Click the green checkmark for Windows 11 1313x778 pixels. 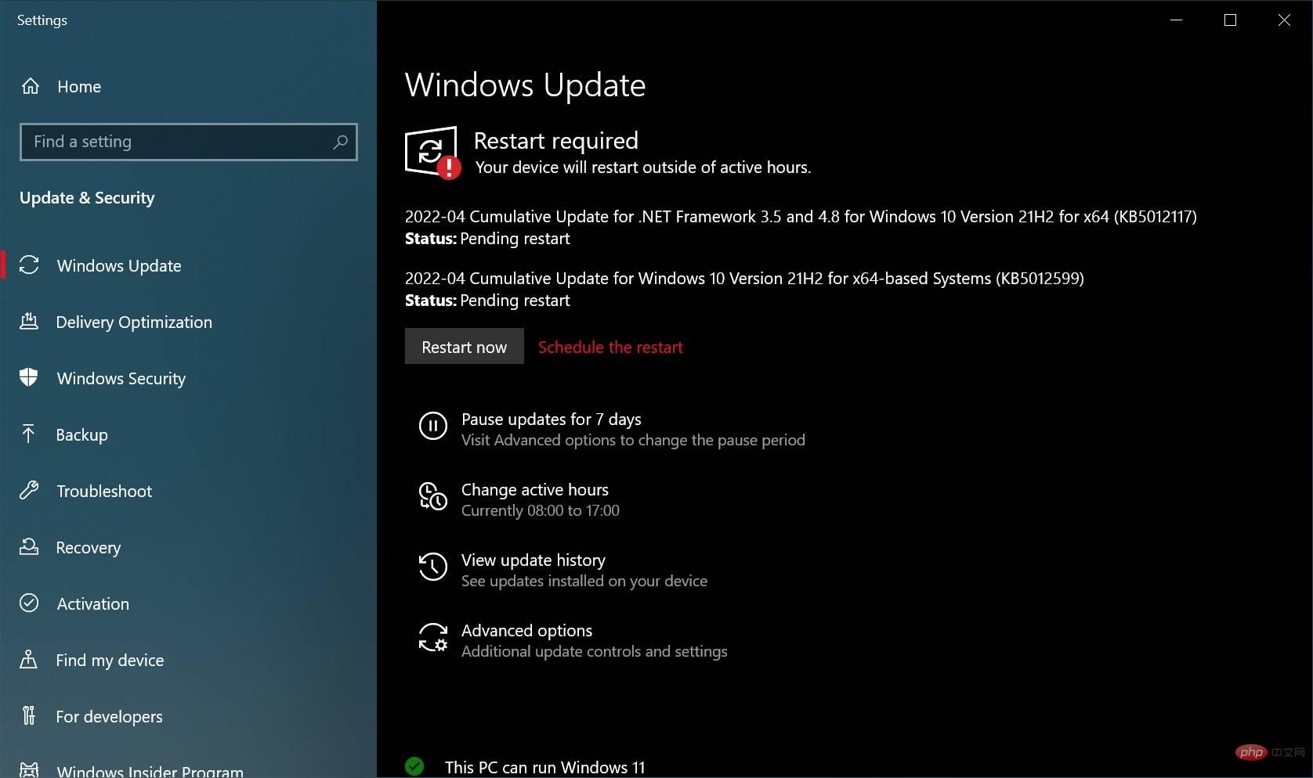coord(414,766)
